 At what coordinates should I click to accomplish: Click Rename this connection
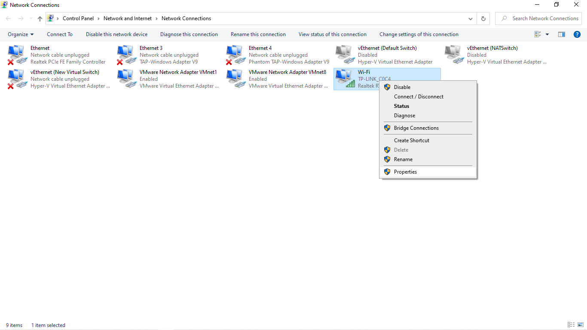pyautogui.click(x=258, y=34)
